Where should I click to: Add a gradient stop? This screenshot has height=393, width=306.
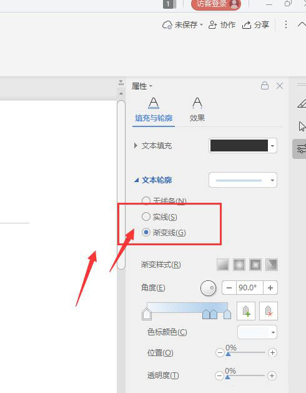coord(246,311)
